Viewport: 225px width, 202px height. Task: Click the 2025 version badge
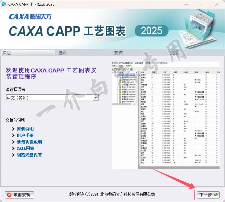(x=151, y=30)
